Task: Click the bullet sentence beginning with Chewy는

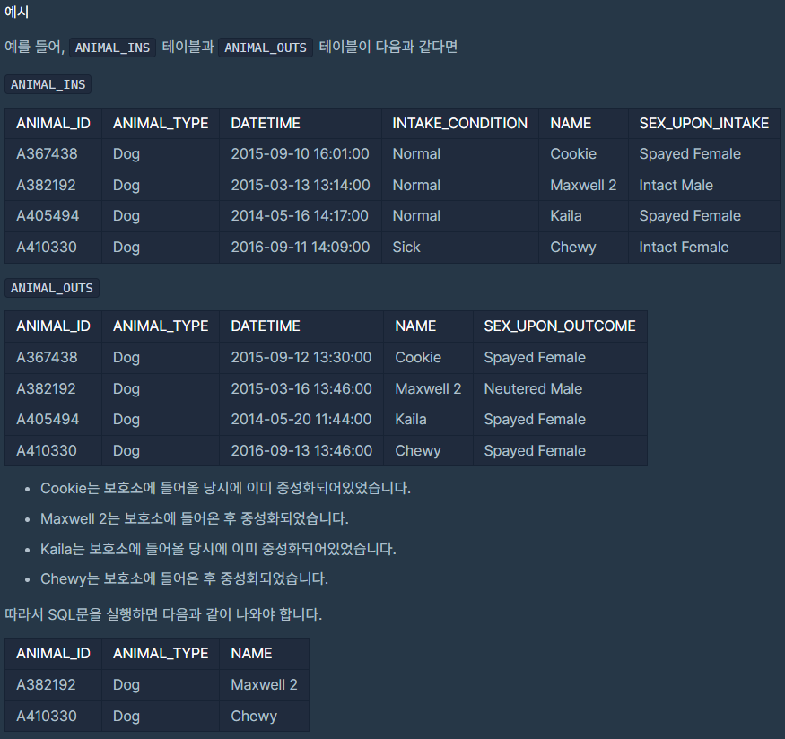Action: (184, 578)
